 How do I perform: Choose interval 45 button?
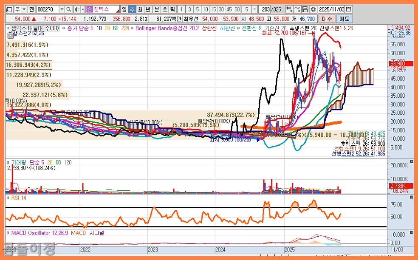pyautogui.click(x=229, y=9)
